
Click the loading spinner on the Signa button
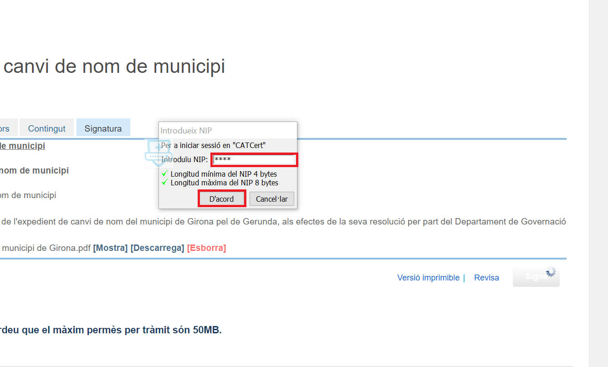pyautogui.click(x=551, y=272)
